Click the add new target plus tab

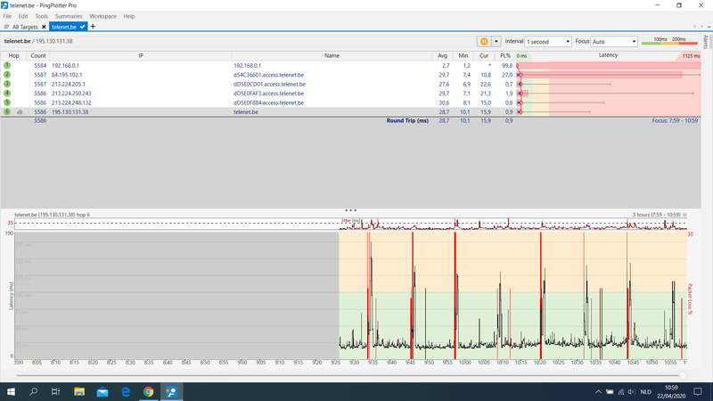pos(94,27)
